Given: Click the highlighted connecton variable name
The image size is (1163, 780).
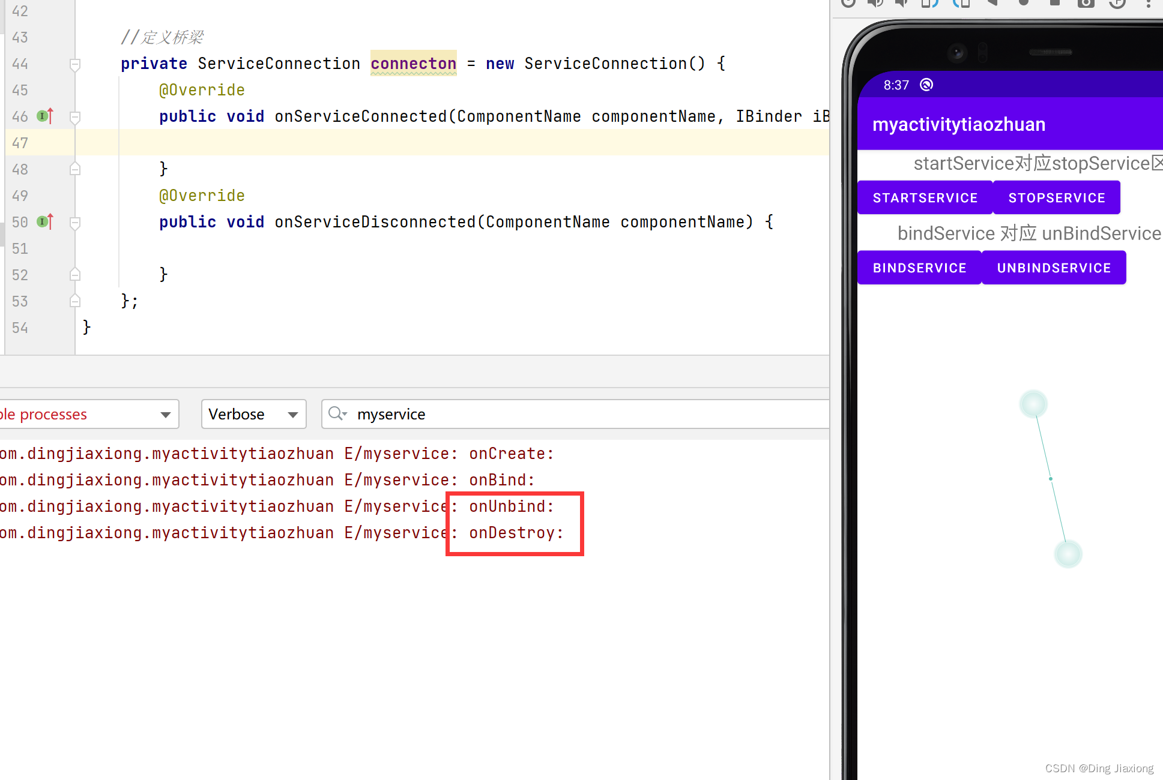Looking at the screenshot, I should tap(413, 63).
